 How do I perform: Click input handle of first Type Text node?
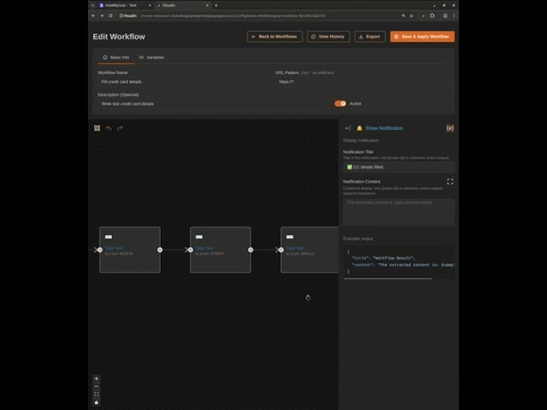click(100, 250)
